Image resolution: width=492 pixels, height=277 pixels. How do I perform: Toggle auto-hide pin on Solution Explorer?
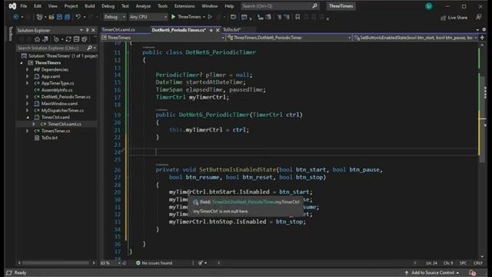tap(87, 30)
